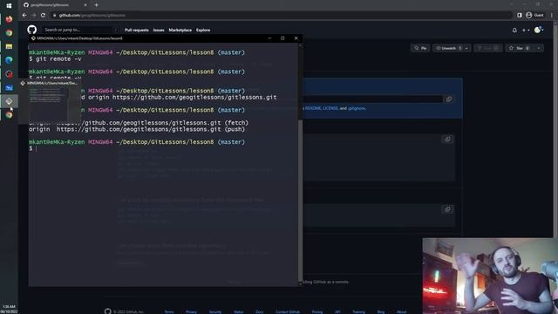
Task: Open Marketplace in GitHub header
Action: 180,31
